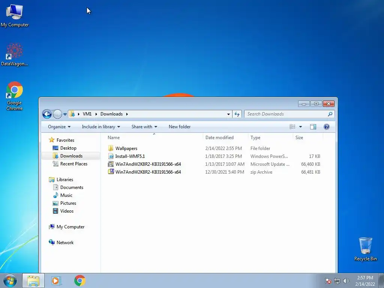Screen dimensions: 384x288
Task: Click the 2/14/2022 2:55 PM date cell
Action: pyautogui.click(x=223, y=148)
